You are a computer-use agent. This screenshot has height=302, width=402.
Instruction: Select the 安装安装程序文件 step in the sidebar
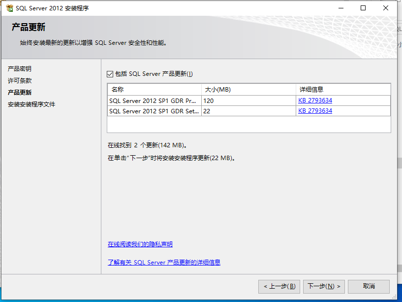click(31, 104)
